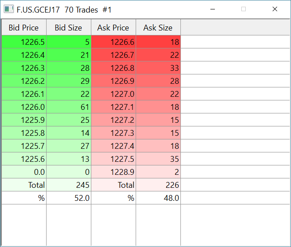The width and height of the screenshot is (291, 247).
Task: Click the Ask Price column header
Action: (113, 27)
